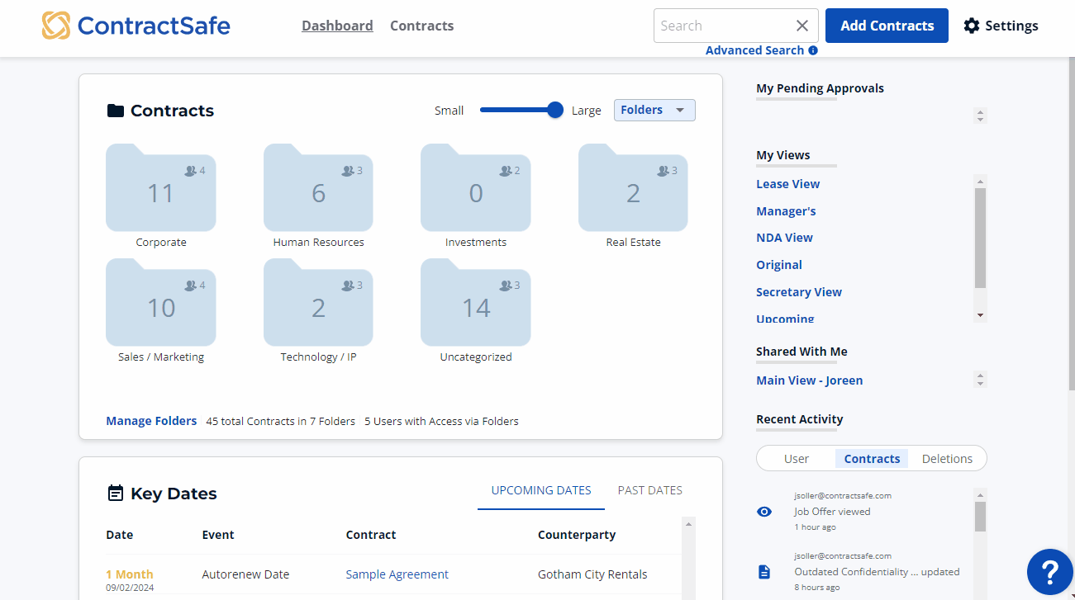Switch Recent Activity to User
The width and height of the screenshot is (1075, 600).
coord(797,459)
